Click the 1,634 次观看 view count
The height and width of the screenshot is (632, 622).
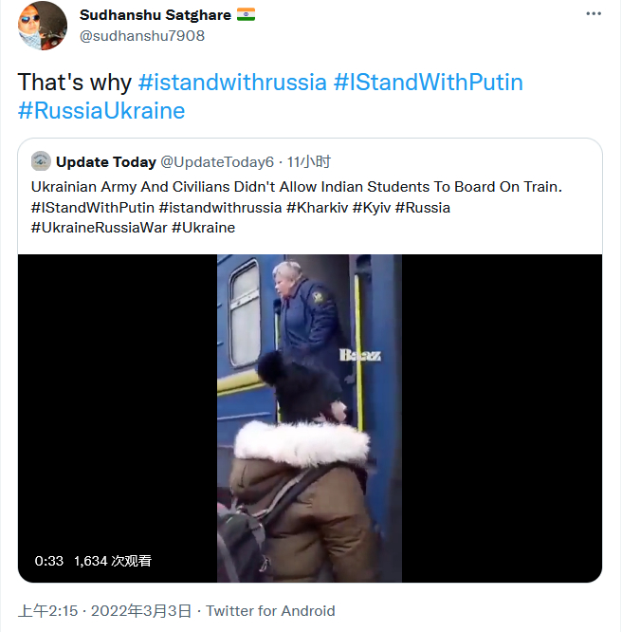(x=112, y=561)
